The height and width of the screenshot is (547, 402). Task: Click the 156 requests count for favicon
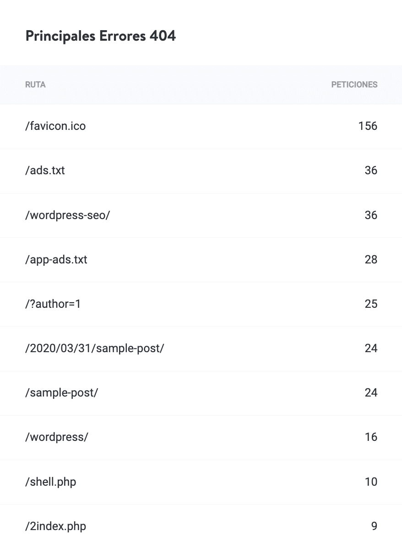pos(368,126)
